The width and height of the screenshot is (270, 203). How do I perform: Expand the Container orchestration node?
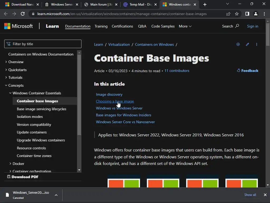10,171
